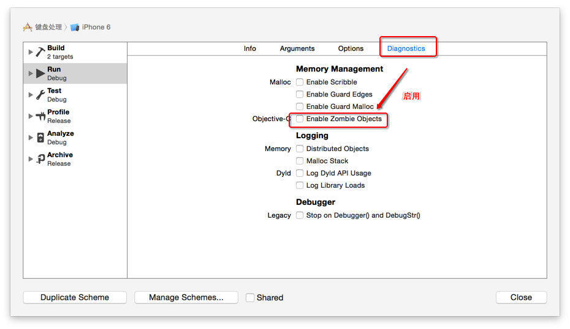Click the Test wrench icon
The image size is (570, 329).
pos(40,95)
